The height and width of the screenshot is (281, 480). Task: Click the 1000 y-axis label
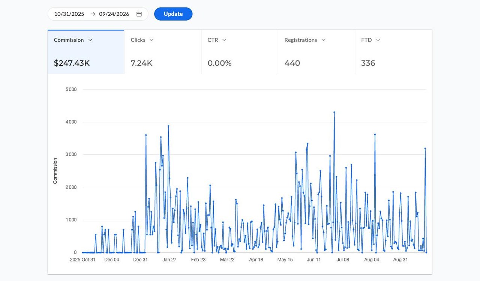[71, 220]
